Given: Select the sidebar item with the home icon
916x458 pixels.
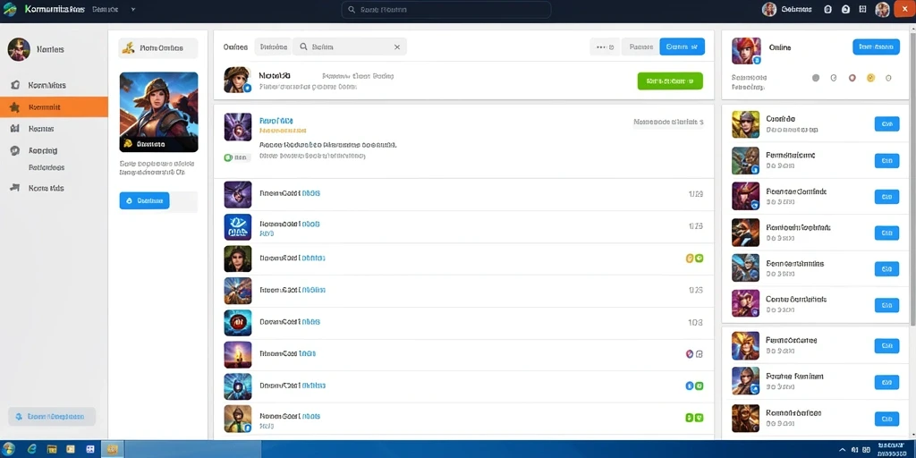Looking at the screenshot, I should tap(54, 85).
